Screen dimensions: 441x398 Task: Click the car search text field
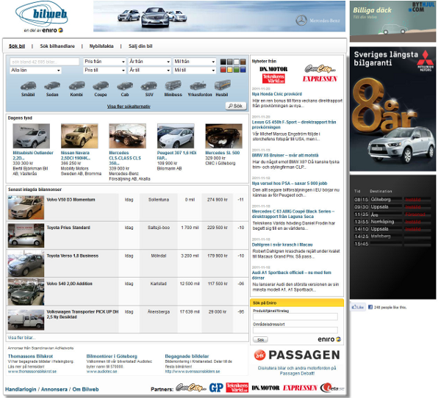[x=44, y=62]
